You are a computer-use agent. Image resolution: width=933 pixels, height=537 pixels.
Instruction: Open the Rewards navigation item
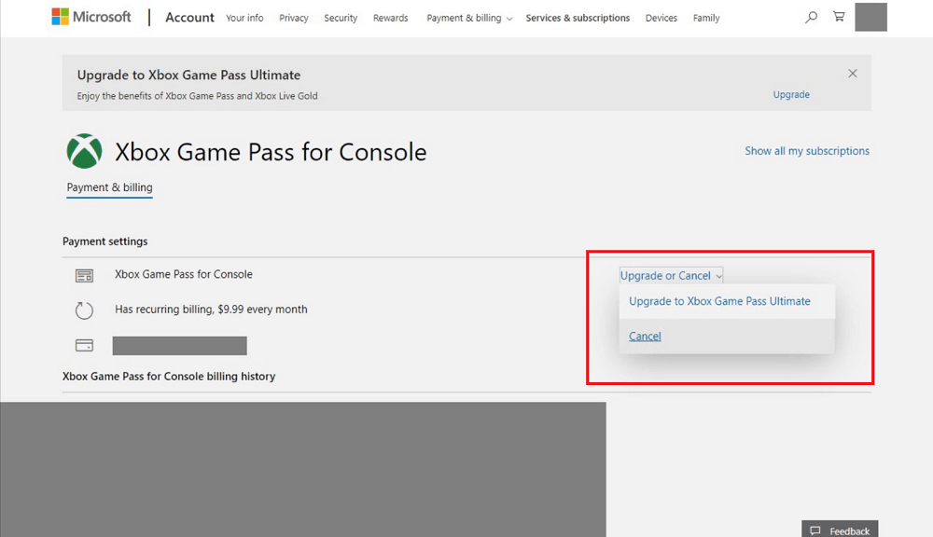[x=390, y=18]
